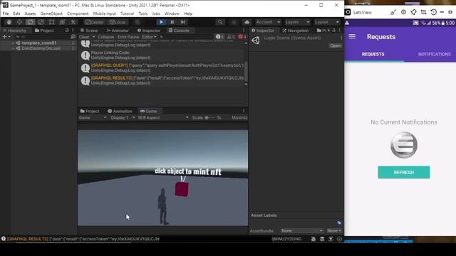
Task: Open the Game view mode dropdown
Action: point(93,117)
